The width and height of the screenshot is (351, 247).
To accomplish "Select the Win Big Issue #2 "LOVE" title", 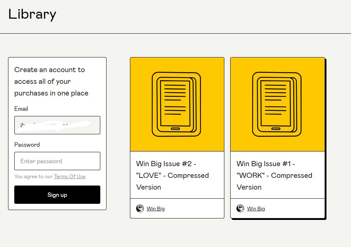I will (x=172, y=175).
